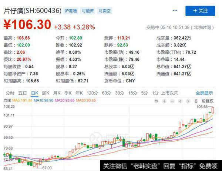Select the 沪港通 tag
This screenshot has width=222, height=171.
pyautogui.click(x=71, y=11)
